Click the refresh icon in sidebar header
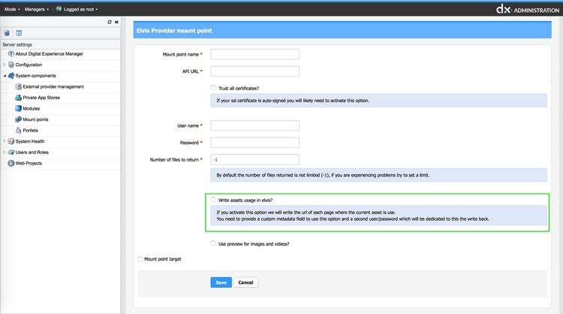The image size is (563, 314). coord(110,22)
